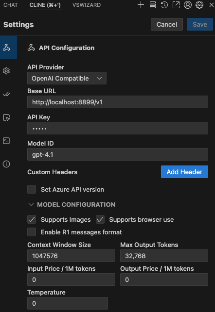
Task: Open the MCP servers icon in header
Action: [x=153, y=5]
